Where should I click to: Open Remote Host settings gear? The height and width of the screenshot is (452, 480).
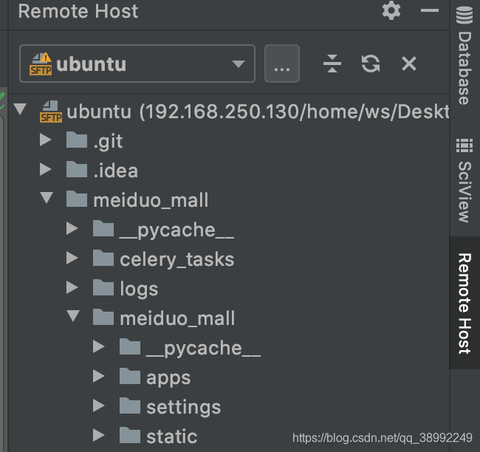click(391, 11)
